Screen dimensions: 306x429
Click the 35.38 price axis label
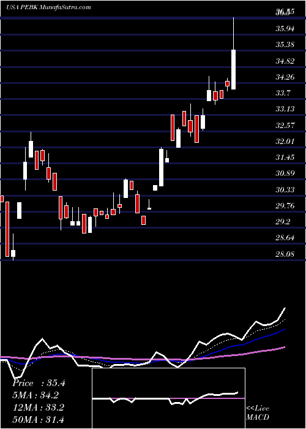coord(285,44)
